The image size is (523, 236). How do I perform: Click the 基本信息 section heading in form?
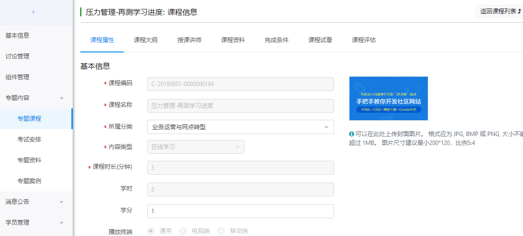point(95,66)
